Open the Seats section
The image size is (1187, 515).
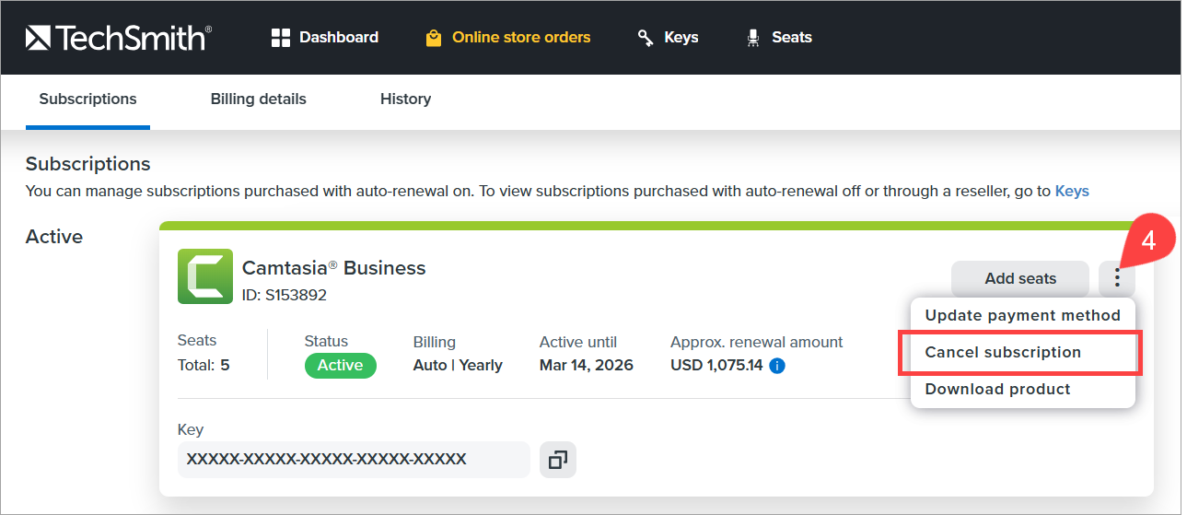coord(779,38)
